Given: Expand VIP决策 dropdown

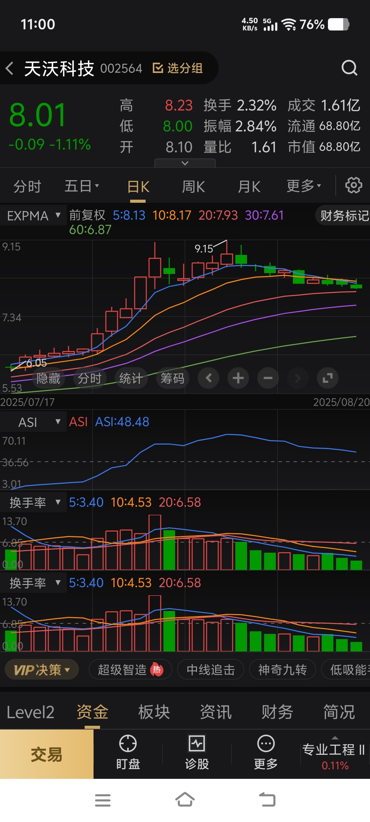Looking at the screenshot, I should click(x=42, y=670).
